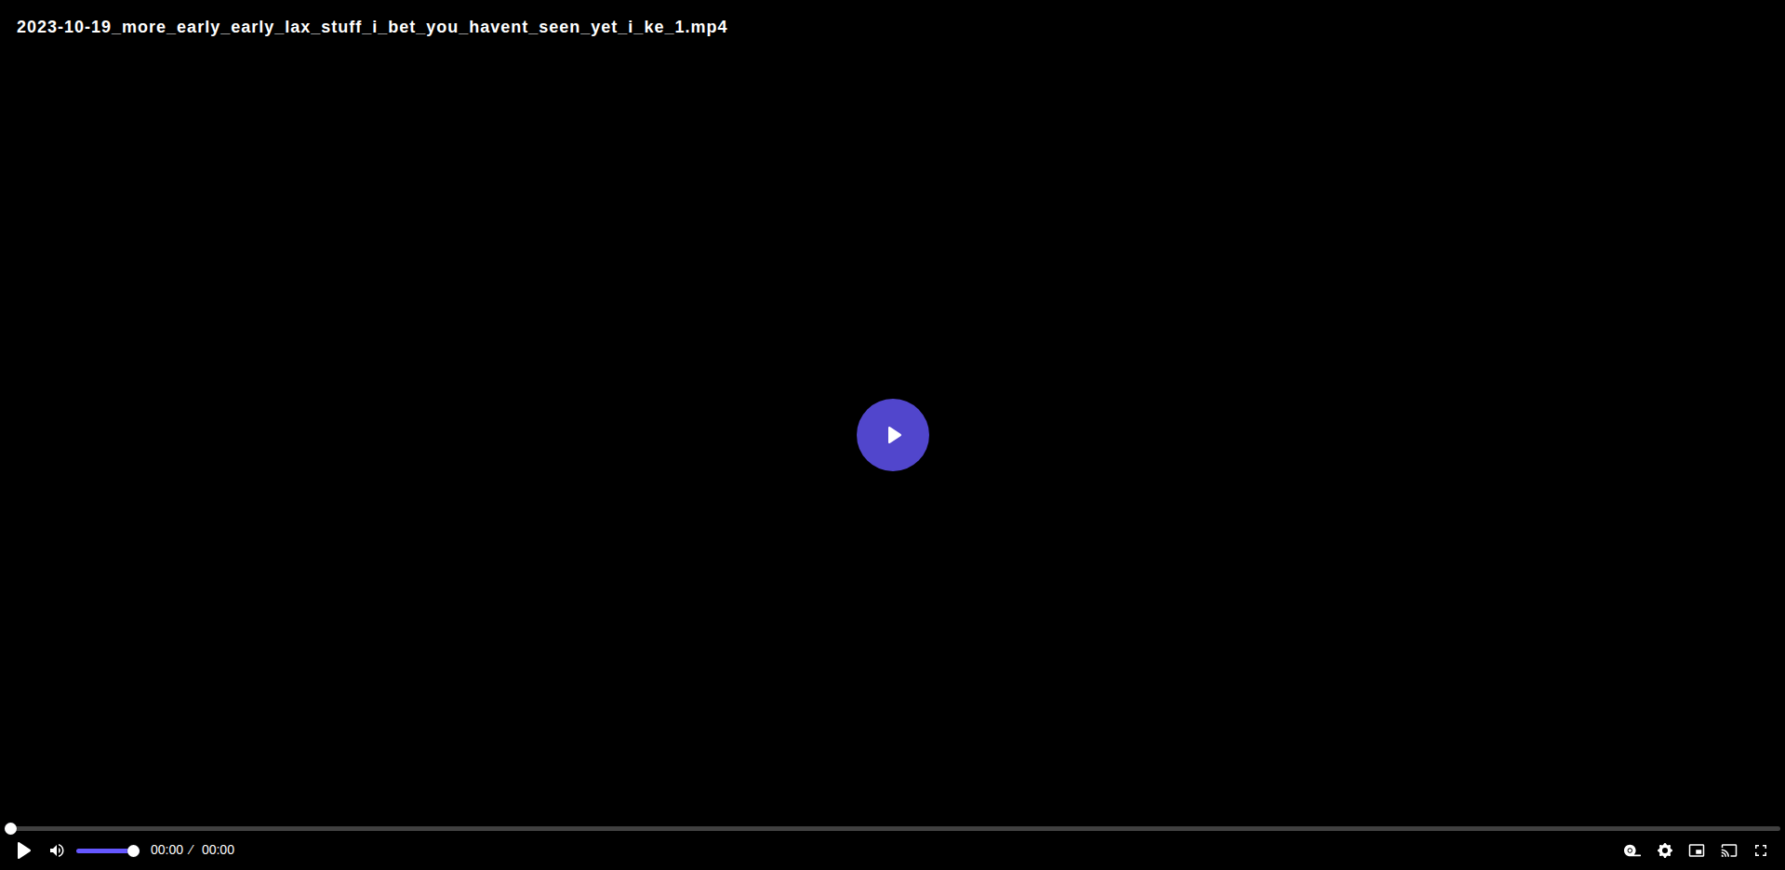Viewport: 1785px width, 870px height.
Task: Click the volume slider knob
Action: point(133,850)
